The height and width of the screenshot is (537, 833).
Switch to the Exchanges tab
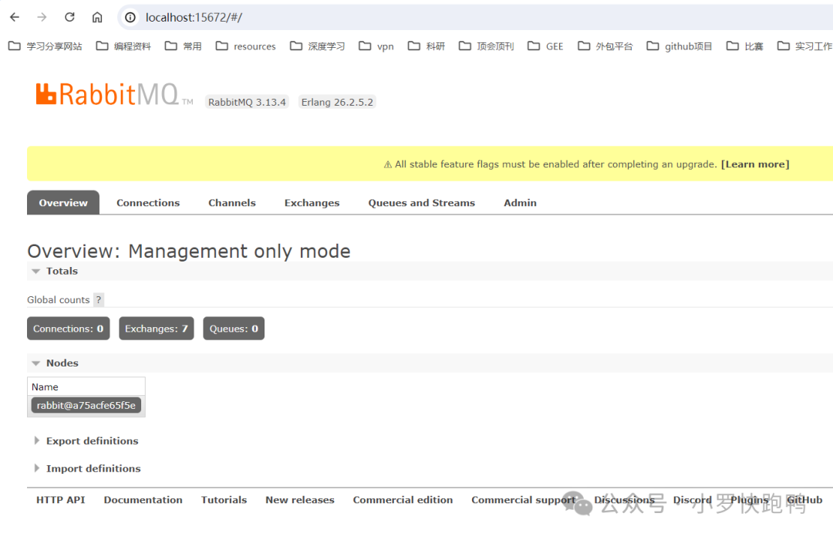[312, 203]
